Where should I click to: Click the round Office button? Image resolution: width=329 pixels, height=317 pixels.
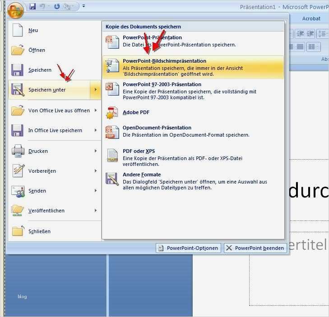15,10
